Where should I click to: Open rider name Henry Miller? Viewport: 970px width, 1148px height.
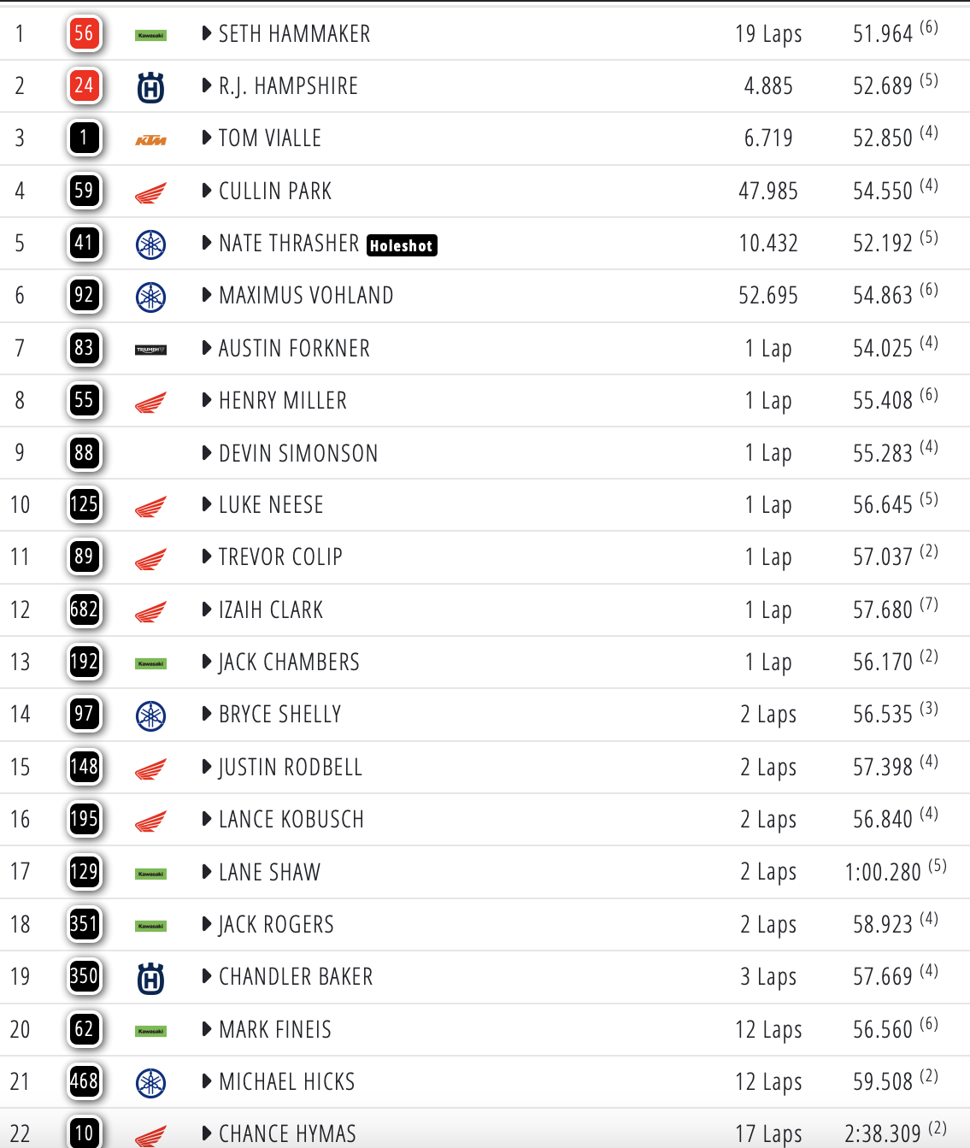coord(283,401)
